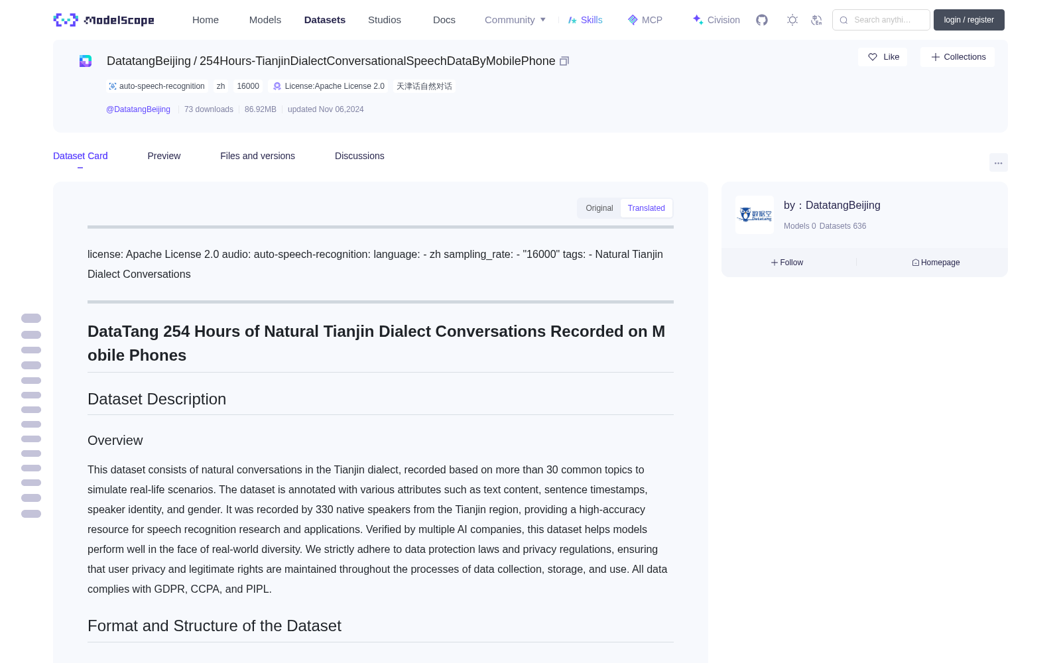Go to the Home page
This screenshot has height=663, width=1061.
pos(206,20)
